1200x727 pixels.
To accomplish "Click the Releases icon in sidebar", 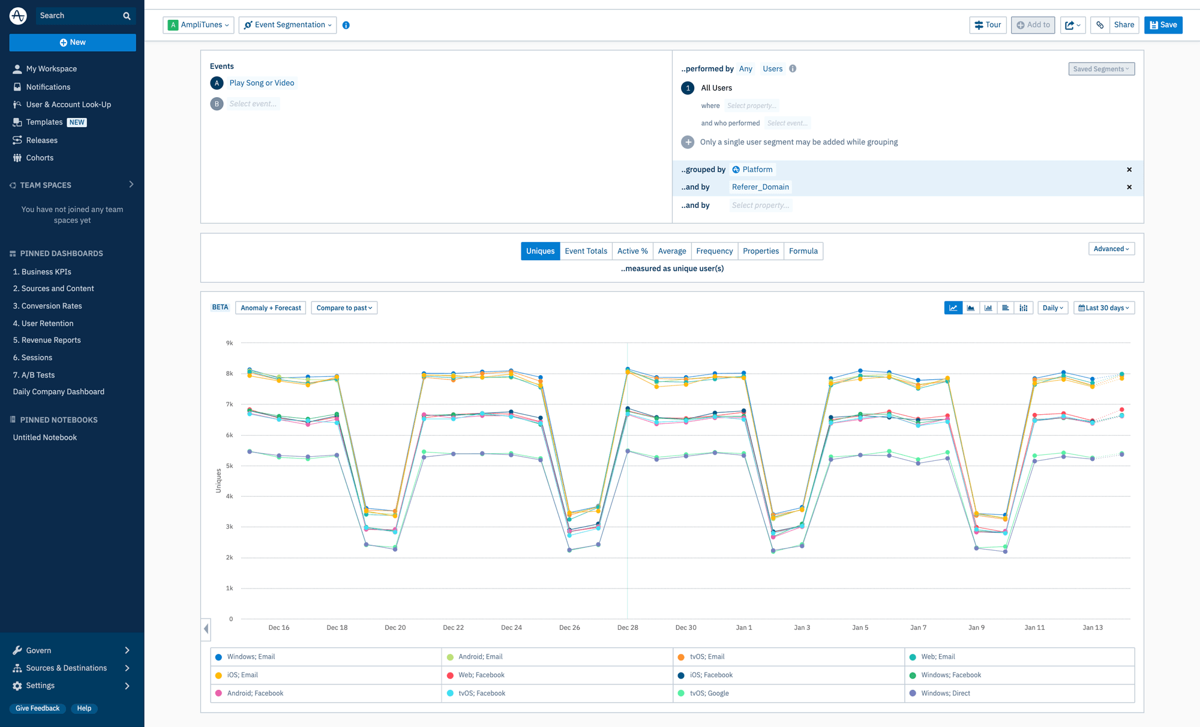I will (x=17, y=140).
